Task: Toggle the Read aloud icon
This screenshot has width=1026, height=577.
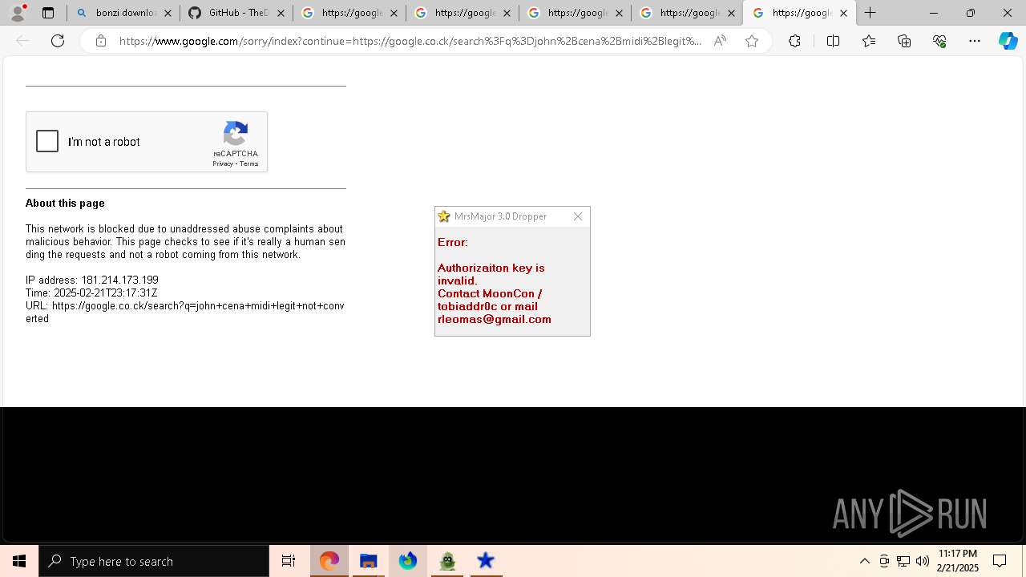Action: [x=720, y=41]
